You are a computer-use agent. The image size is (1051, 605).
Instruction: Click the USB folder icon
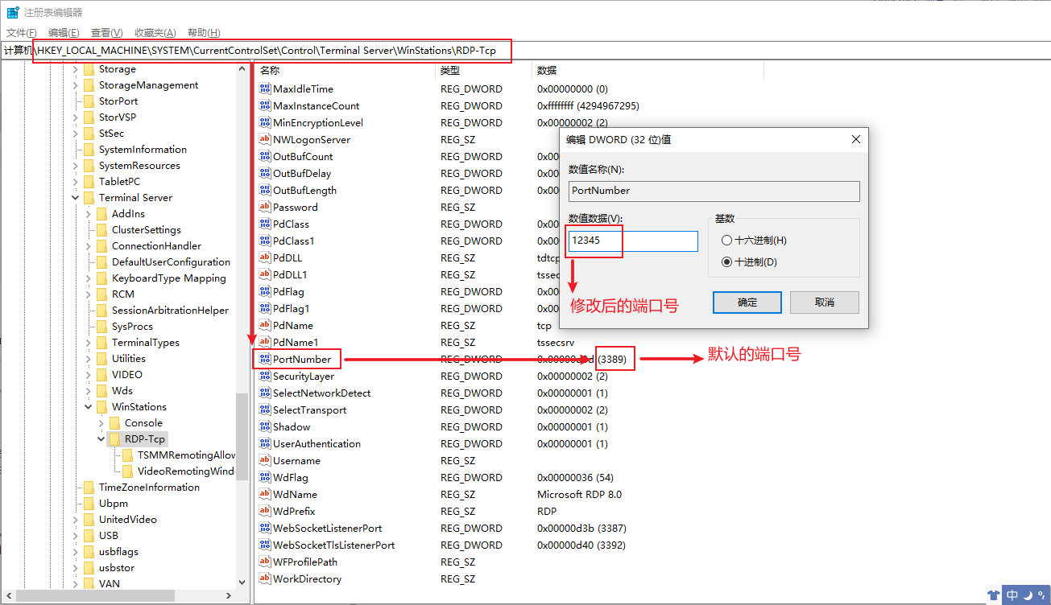pyautogui.click(x=89, y=535)
